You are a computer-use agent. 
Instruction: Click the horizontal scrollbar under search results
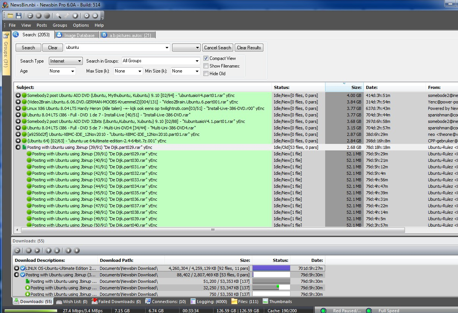[x=213, y=230]
